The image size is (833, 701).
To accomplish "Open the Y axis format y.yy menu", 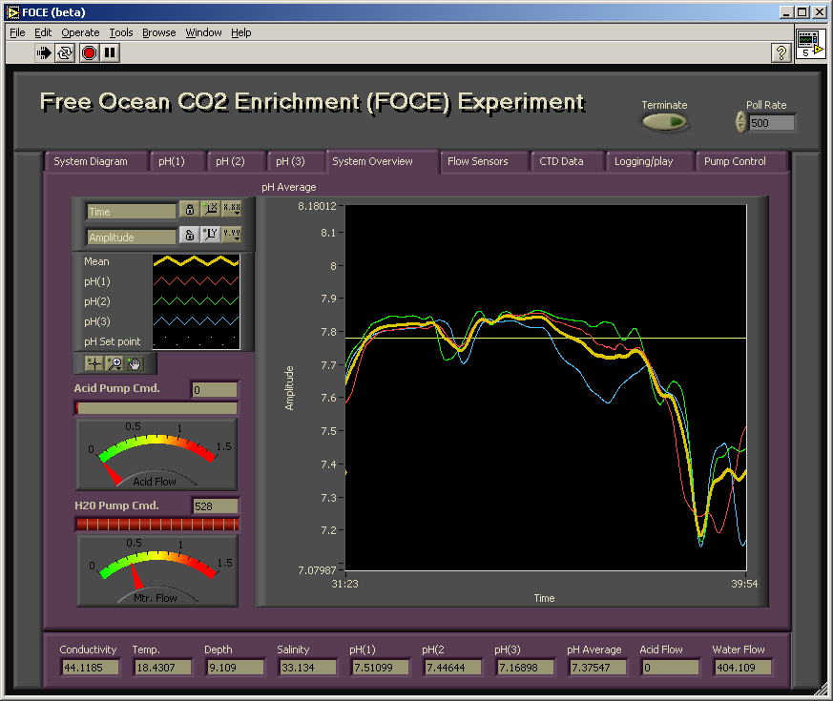I will coord(232,235).
